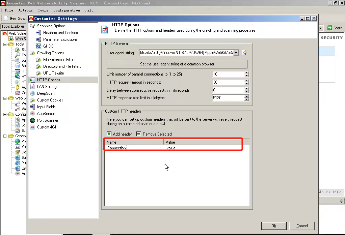345x235 pixels.
Task: Open the Tools menu
Action: coord(43,10)
